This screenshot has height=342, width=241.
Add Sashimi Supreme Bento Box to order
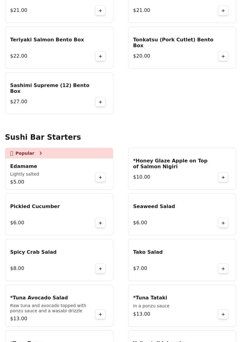tap(100, 102)
